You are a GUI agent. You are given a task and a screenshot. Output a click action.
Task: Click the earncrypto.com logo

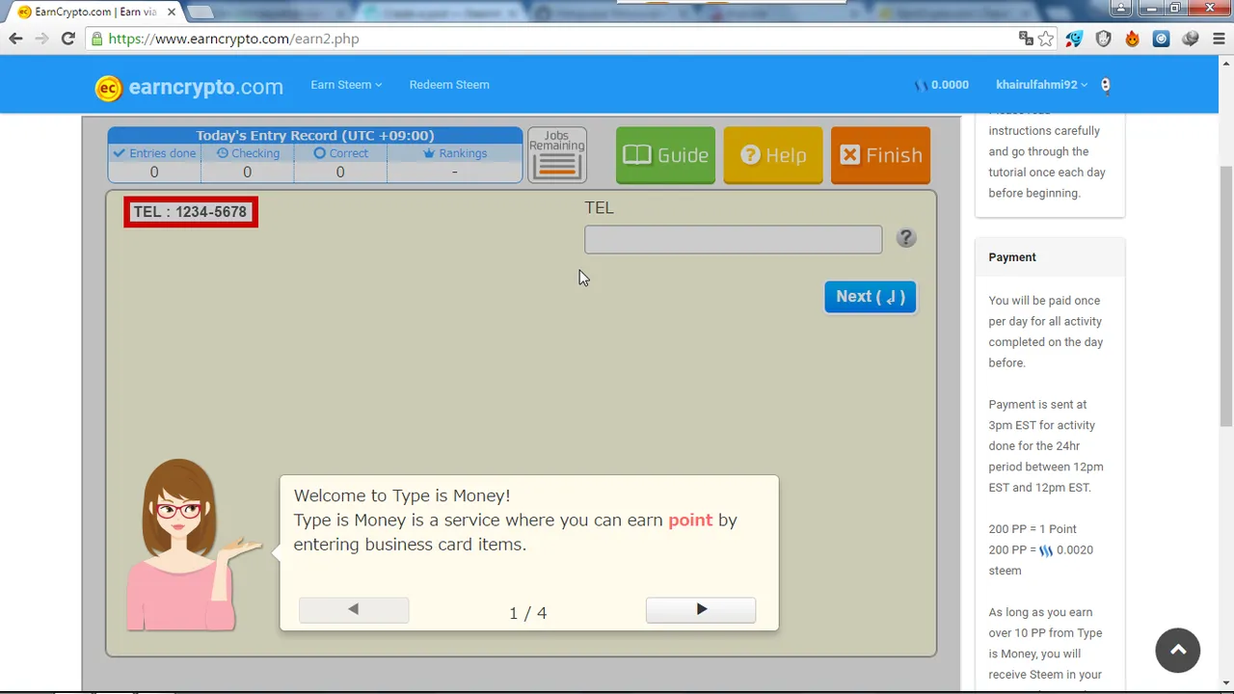coord(189,87)
